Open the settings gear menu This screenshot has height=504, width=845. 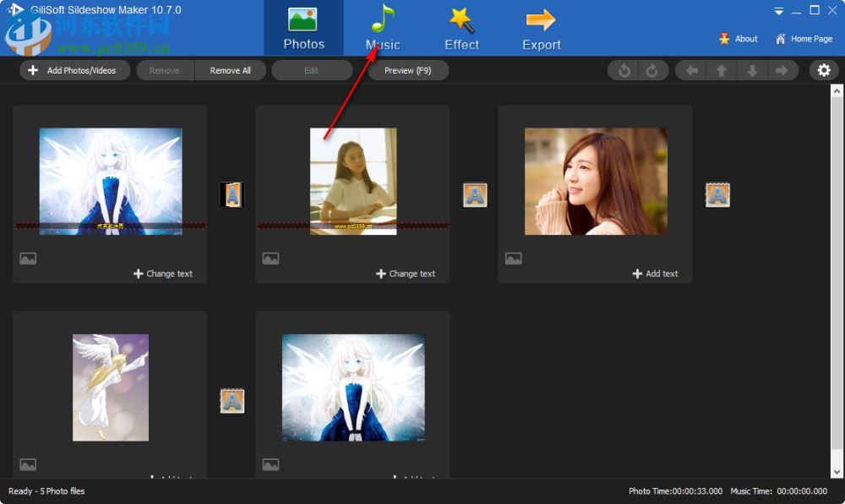pos(824,70)
